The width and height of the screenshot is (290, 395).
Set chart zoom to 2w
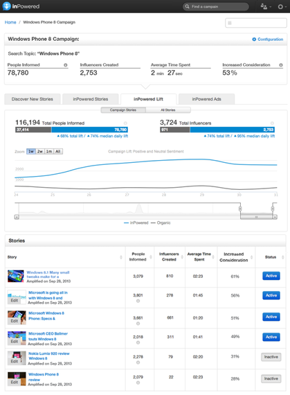coord(40,151)
